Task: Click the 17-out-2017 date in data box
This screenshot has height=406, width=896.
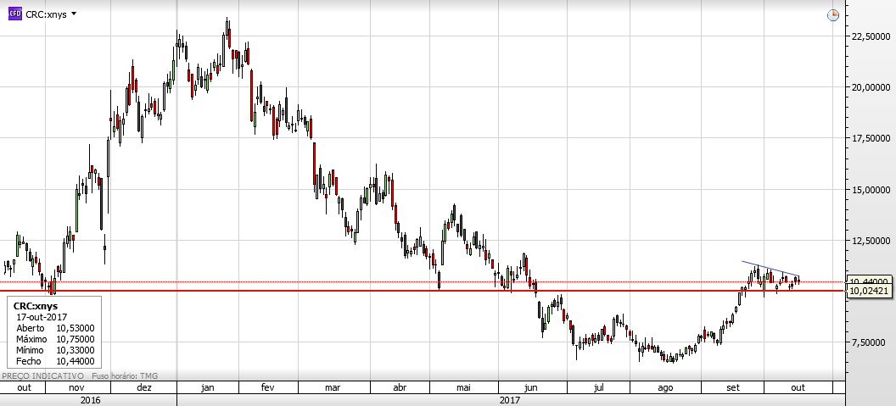Action: (42, 317)
